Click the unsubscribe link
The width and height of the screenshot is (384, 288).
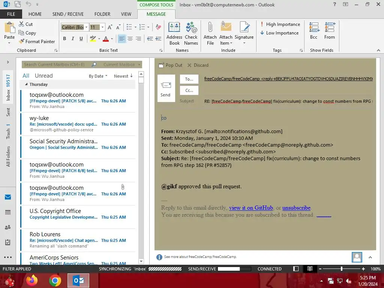coord(296,208)
